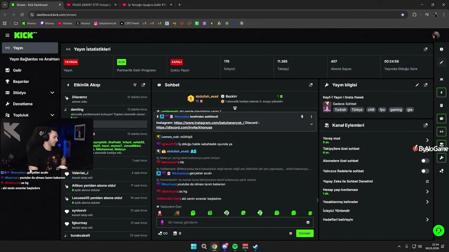Pop out the Yayın İstatistikleri panel
Viewport: 449px width, 252px height.
tap(425, 49)
